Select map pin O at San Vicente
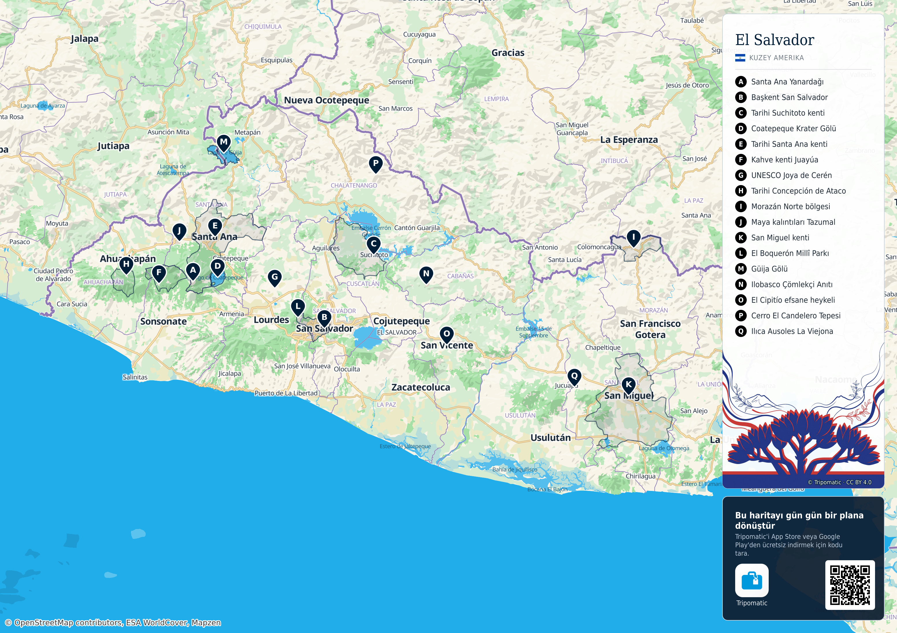Viewport: 897px width, 633px height. (446, 335)
